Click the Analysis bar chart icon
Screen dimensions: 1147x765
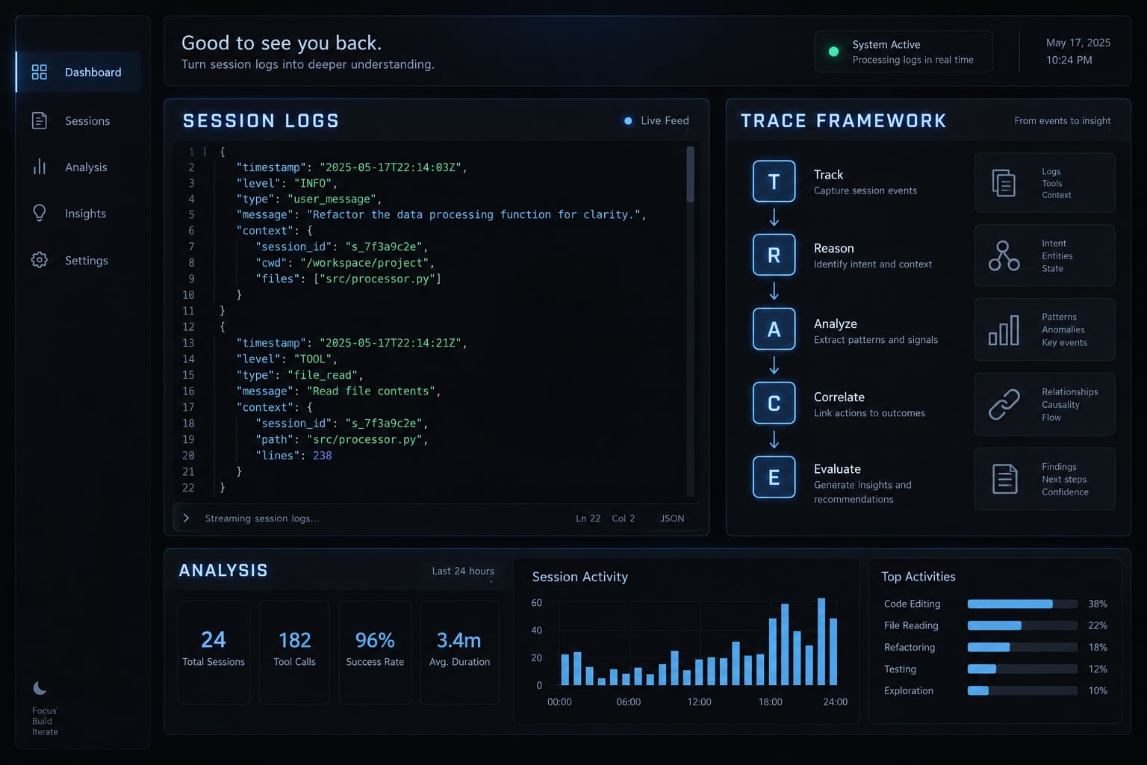40,167
